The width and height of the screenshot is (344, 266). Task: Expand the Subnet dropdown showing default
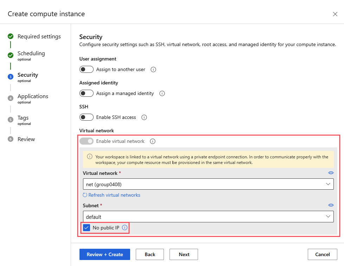tap(208, 217)
